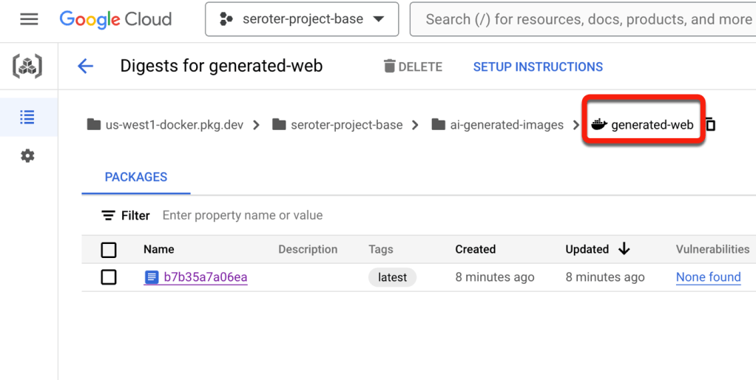Select the b7b35a7a06ea row checkbox
The image size is (756, 380).
click(109, 277)
